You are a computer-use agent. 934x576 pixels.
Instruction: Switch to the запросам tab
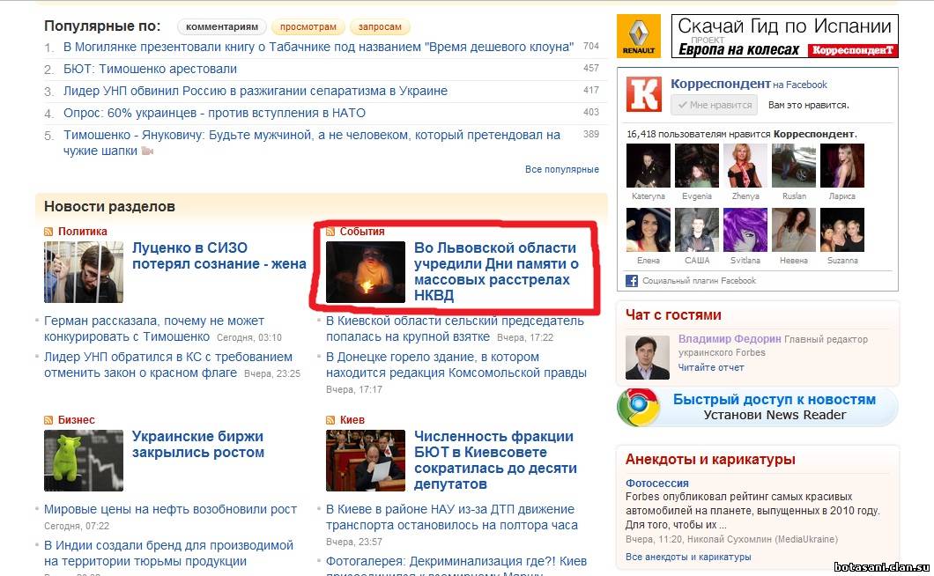380,26
